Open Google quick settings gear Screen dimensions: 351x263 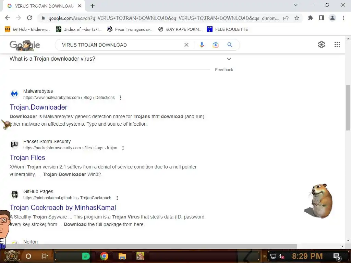(322, 45)
